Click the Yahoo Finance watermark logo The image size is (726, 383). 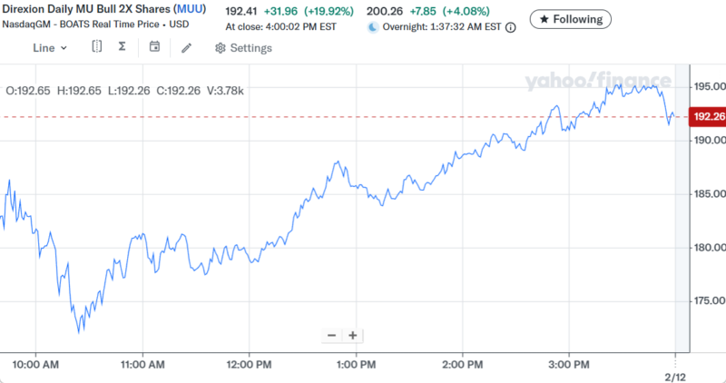(x=599, y=83)
